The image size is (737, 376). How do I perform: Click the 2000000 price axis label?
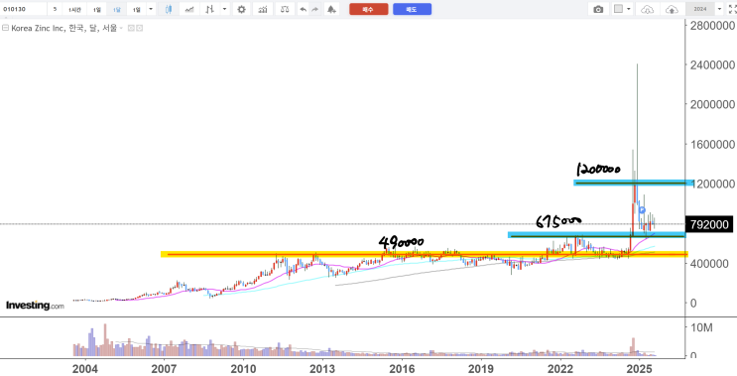pyautogui.click(x=712, y=104)
